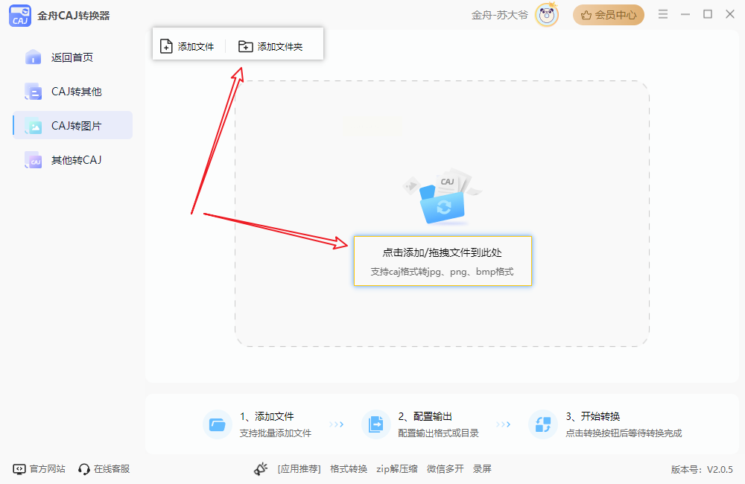Open the 官方网站 link
Image resolution: width=745 pixels, height=484 pixels.
point(48,469)
